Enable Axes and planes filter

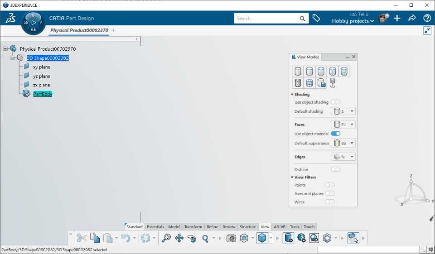[330, 193]
